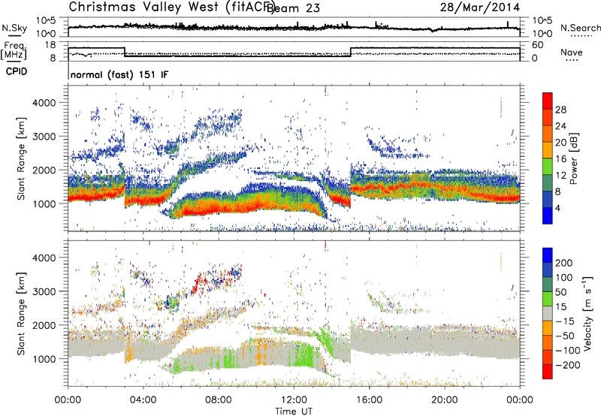This screenshot has height=416, width=601.
Task: Click the 'Freq. [MHz]' label
Action: tap(14, 50)
